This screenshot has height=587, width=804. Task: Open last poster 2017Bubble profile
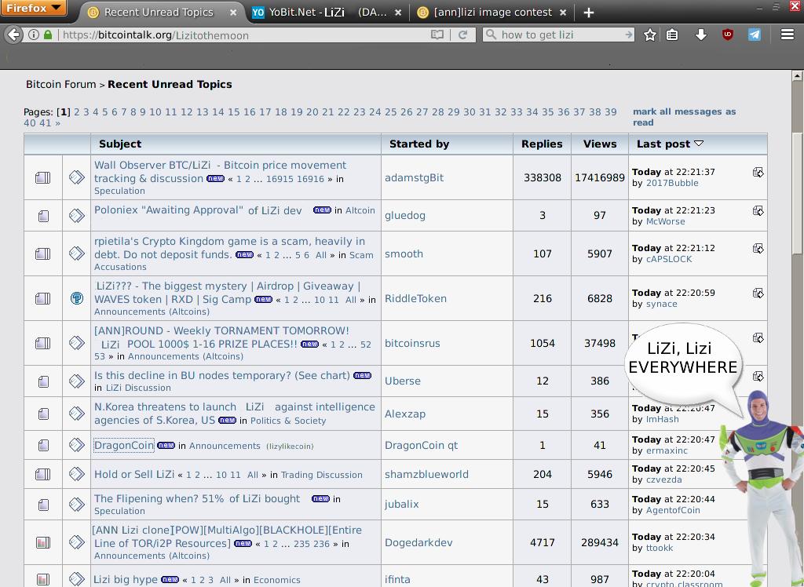tap(672, 183)
